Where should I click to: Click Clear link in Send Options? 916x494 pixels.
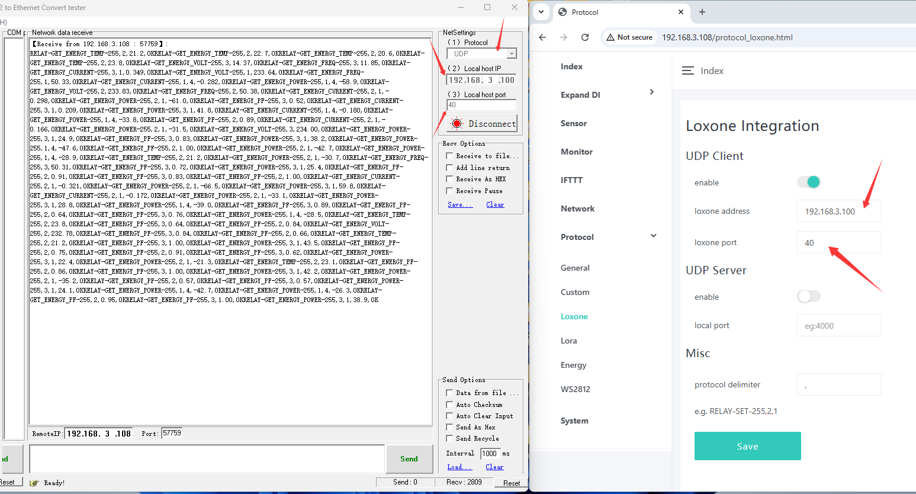click(494, 467)
